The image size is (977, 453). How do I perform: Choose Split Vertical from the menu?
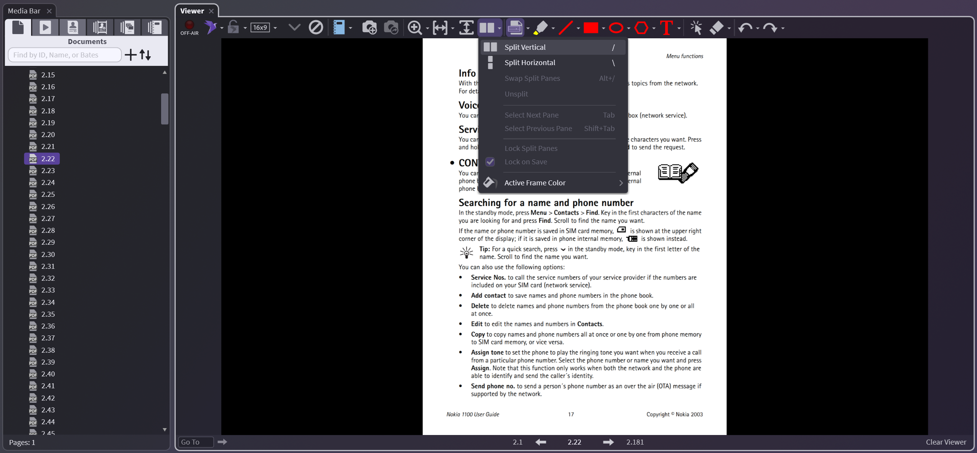tap(525, 47)
